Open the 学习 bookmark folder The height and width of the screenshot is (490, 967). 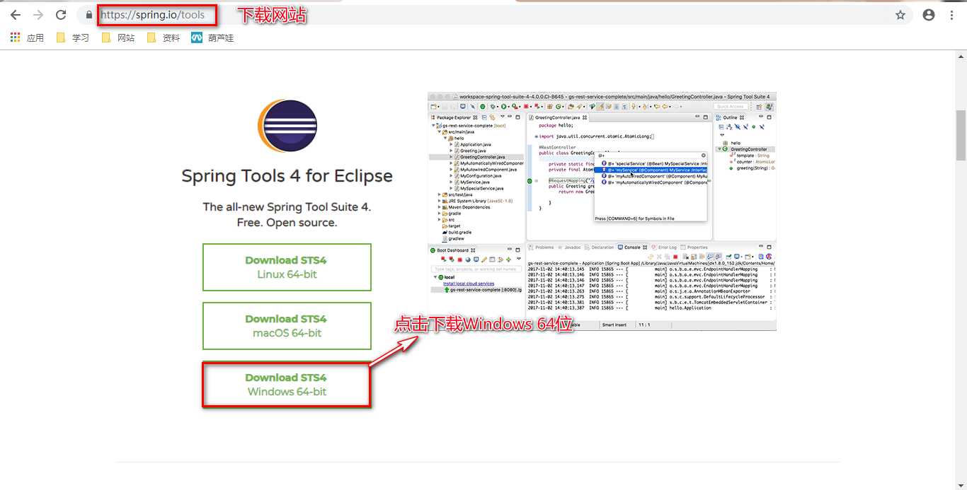72,38
